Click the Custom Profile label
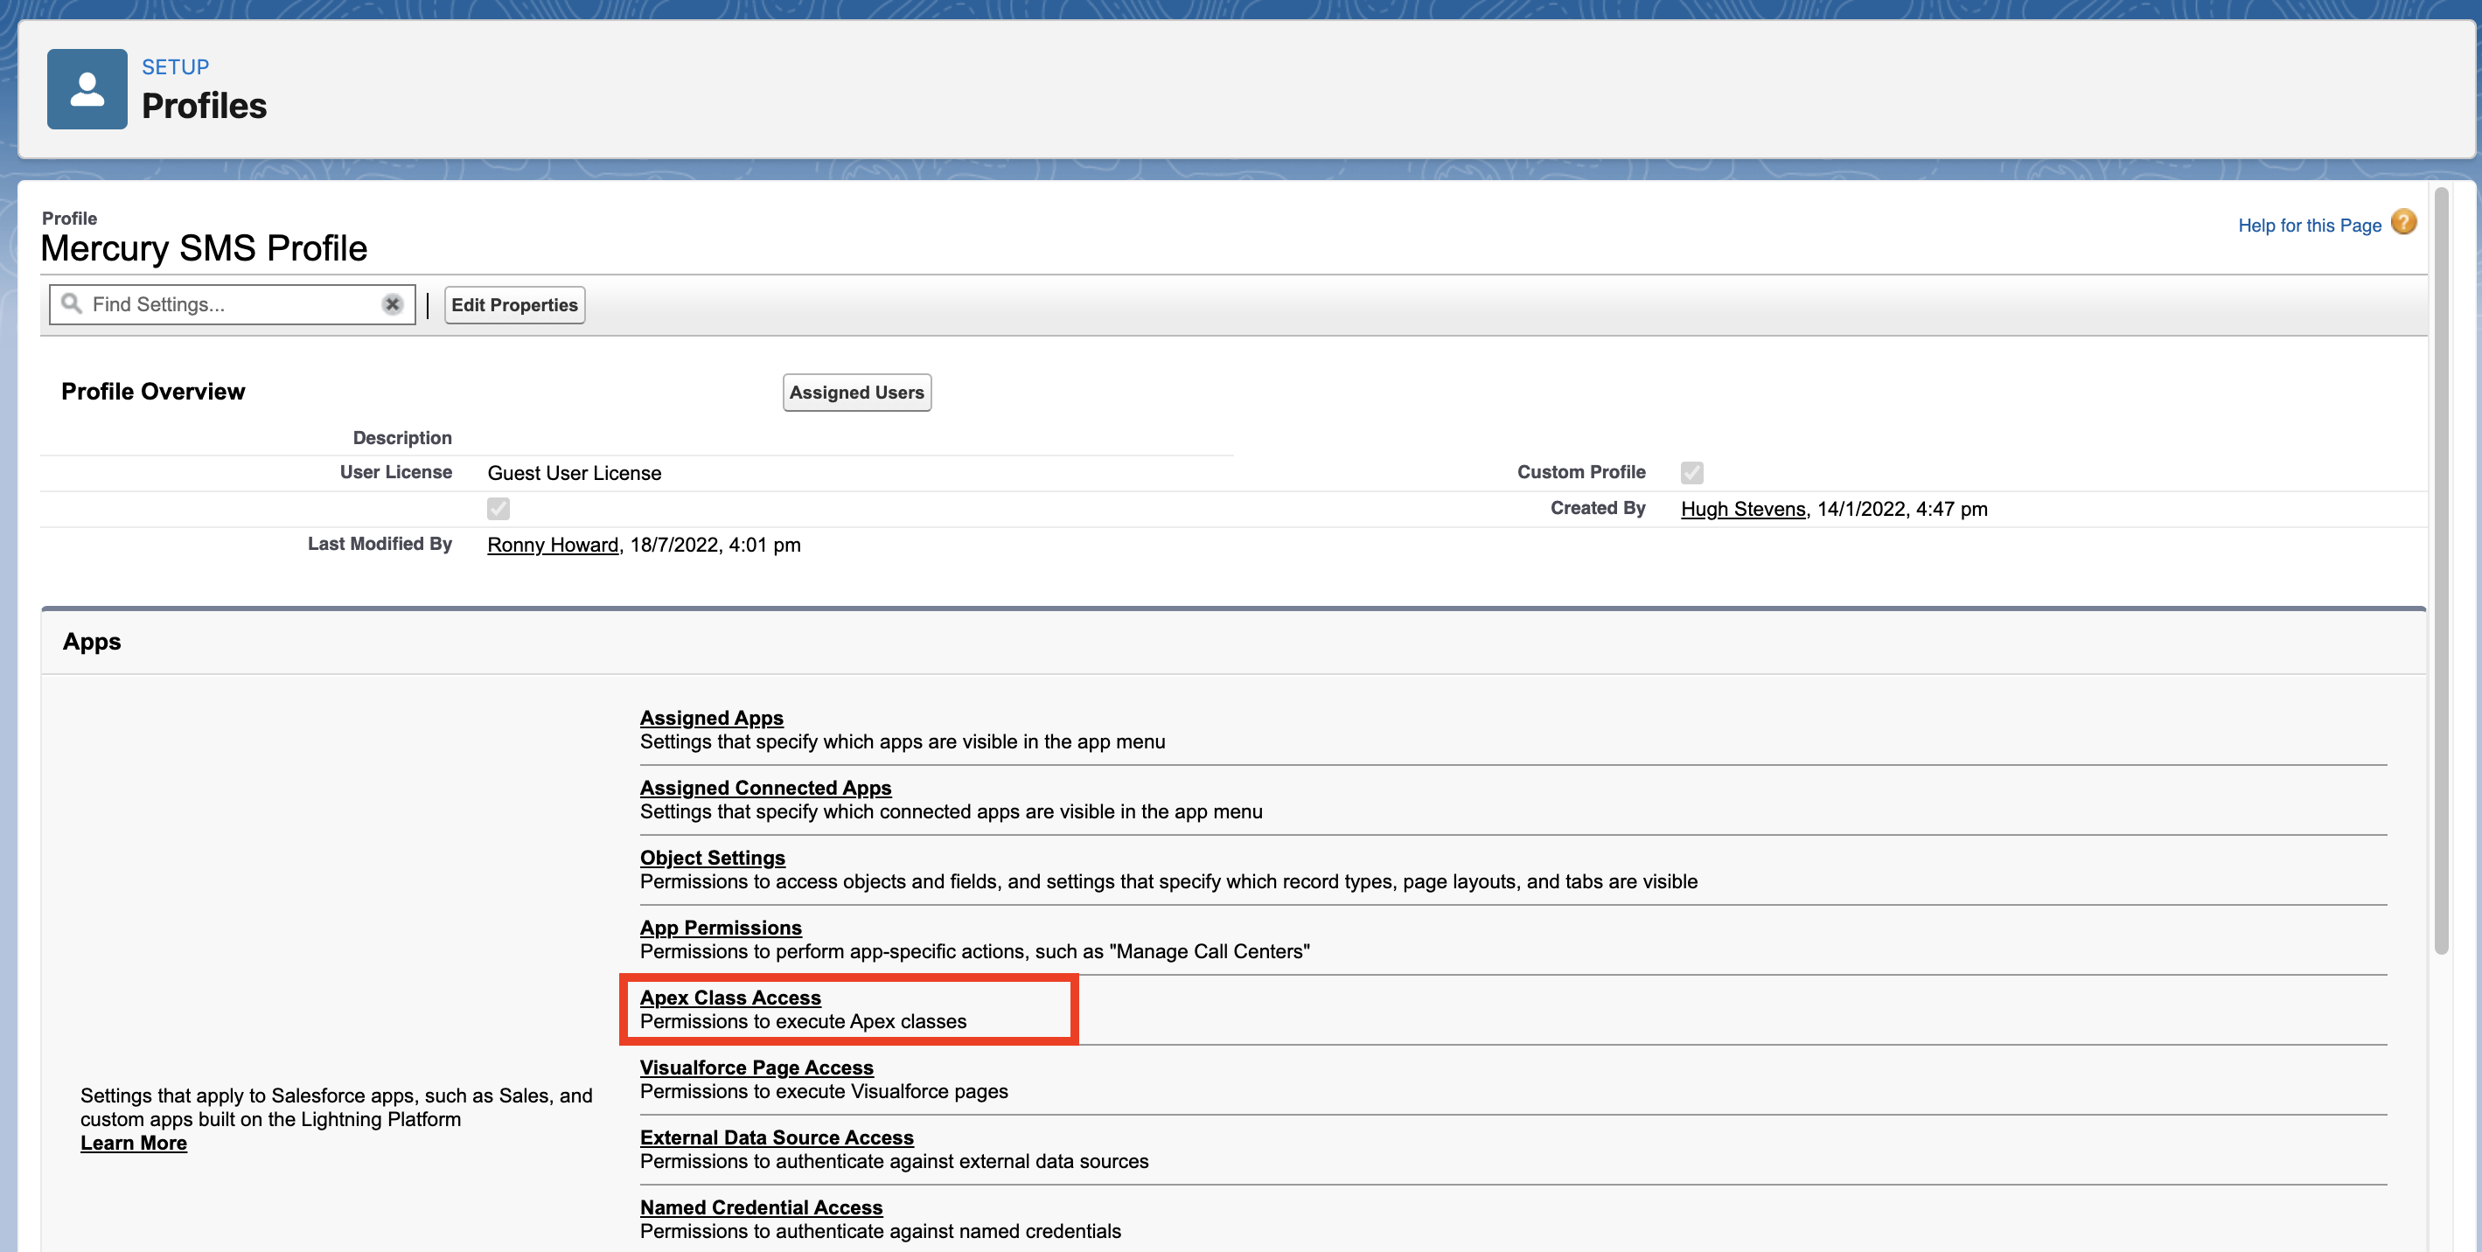The height and width of the screenshot is (1252, 2482). (x=1581, y=473)
